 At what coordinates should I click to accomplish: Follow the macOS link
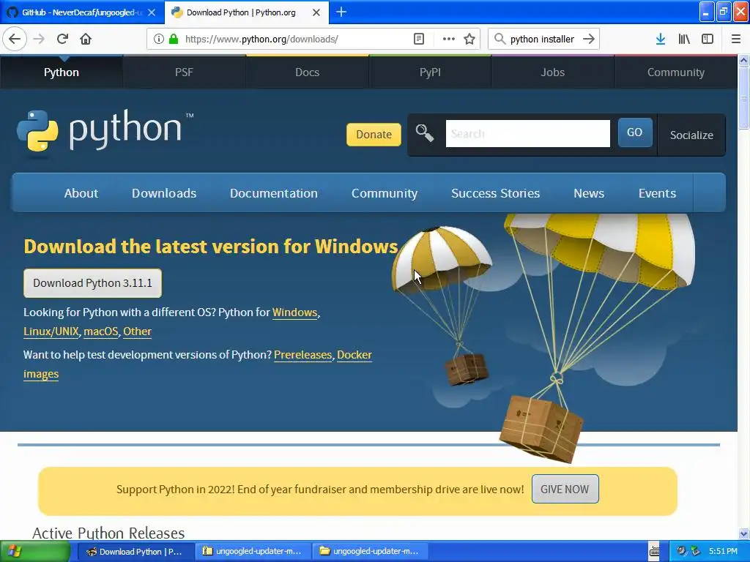(101, 331)
